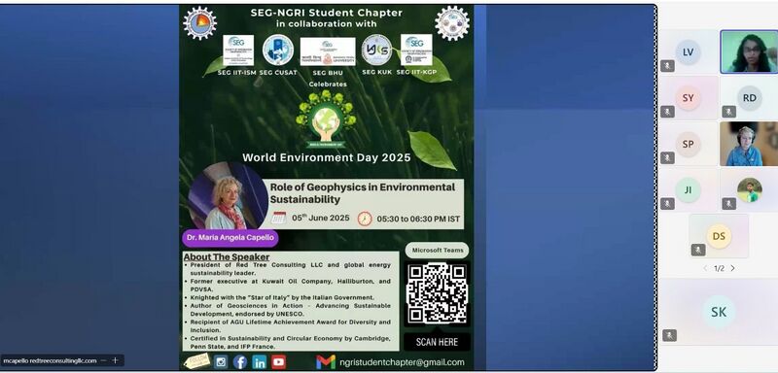Click muted mic icon on green-shirt photo tile
This screenshot has height=373, width=778.
(x=728, y=204)
